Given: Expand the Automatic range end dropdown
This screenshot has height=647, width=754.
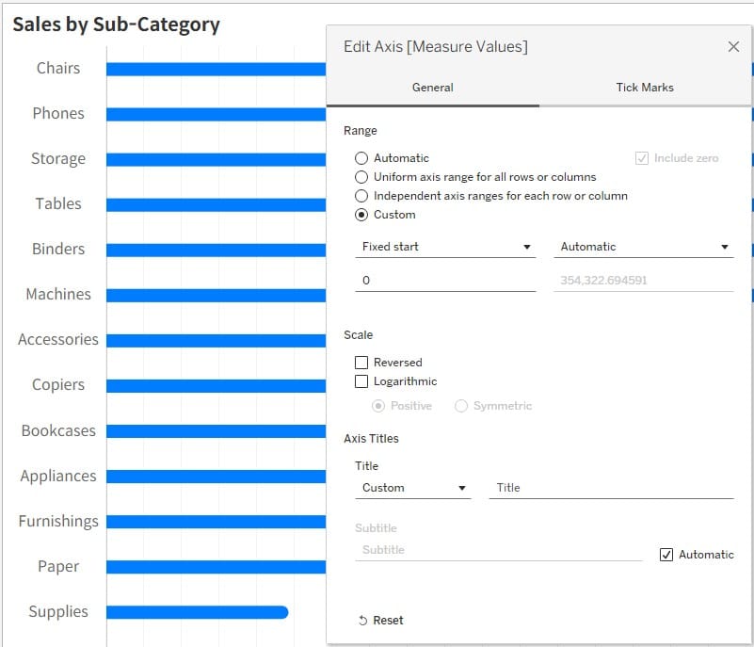Looking at the screenshot, I should coord(644,247).
